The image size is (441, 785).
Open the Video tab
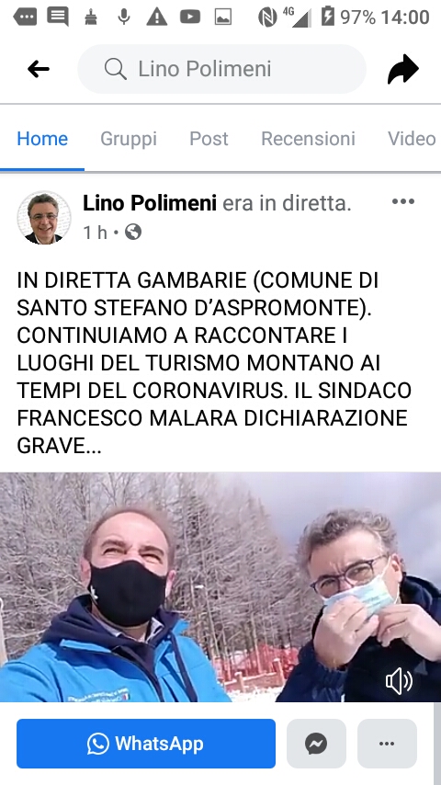(x=412, y=139)
